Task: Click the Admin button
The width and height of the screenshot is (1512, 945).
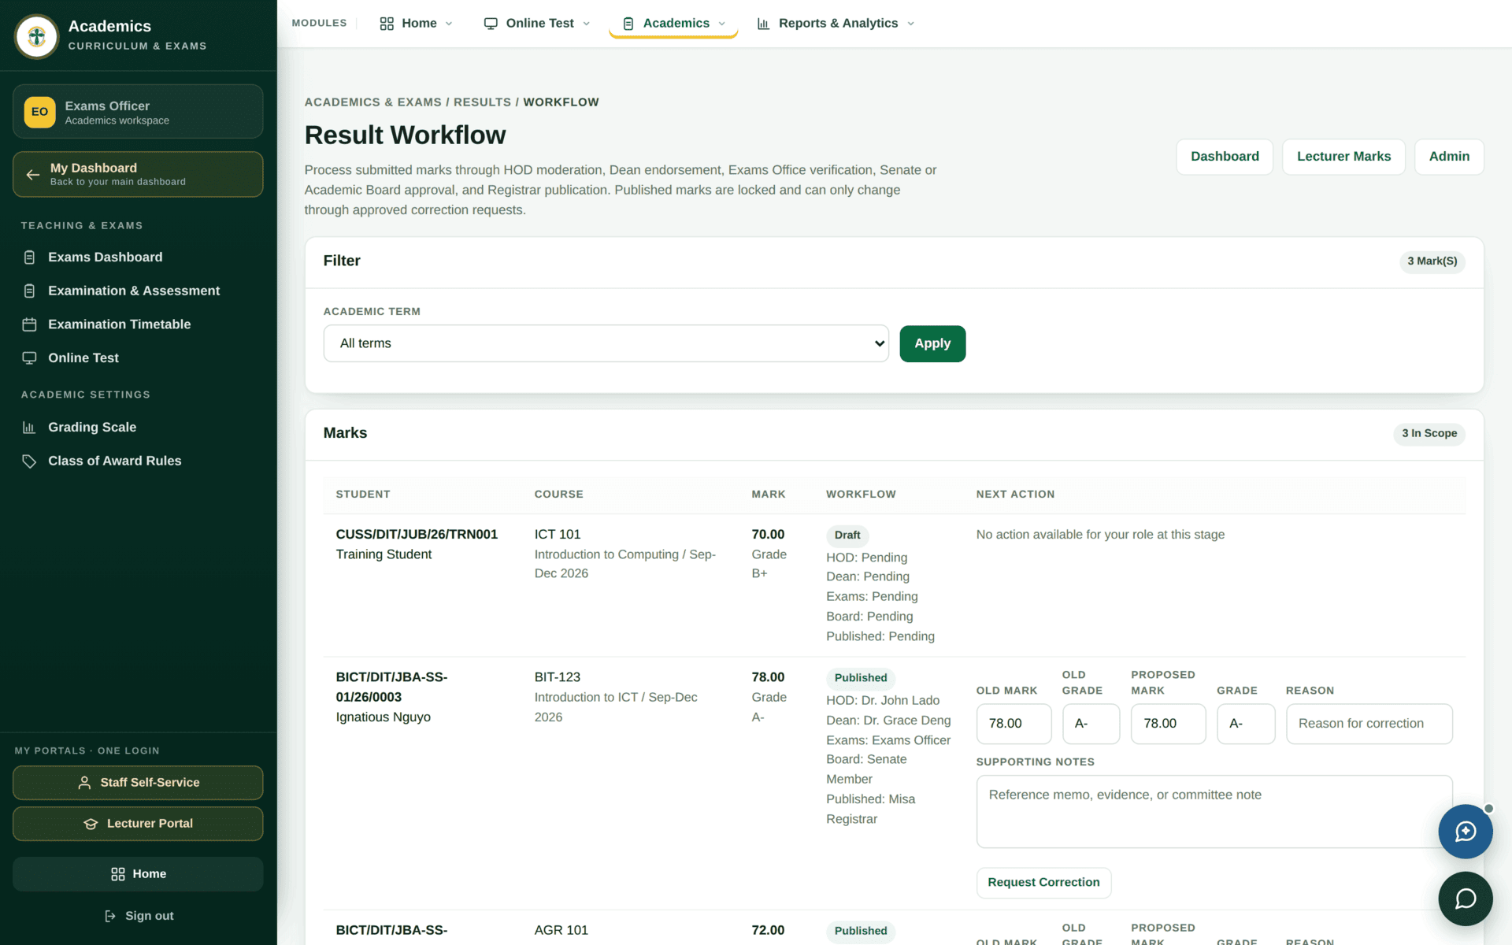Action: pos(1449,157)
